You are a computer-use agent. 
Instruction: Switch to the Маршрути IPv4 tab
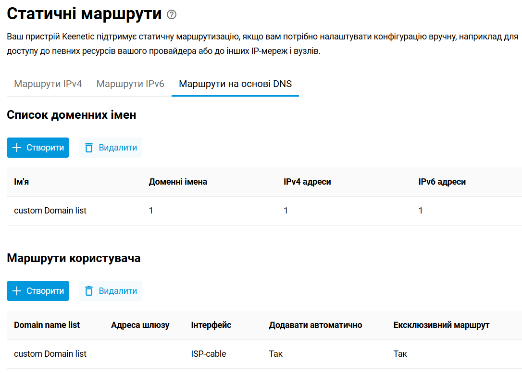click(x=48, y=84)
